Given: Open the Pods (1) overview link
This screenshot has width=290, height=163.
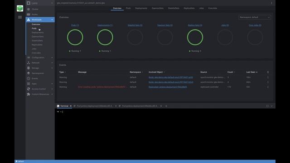Looking at the screenshot, I should point(75,25).
